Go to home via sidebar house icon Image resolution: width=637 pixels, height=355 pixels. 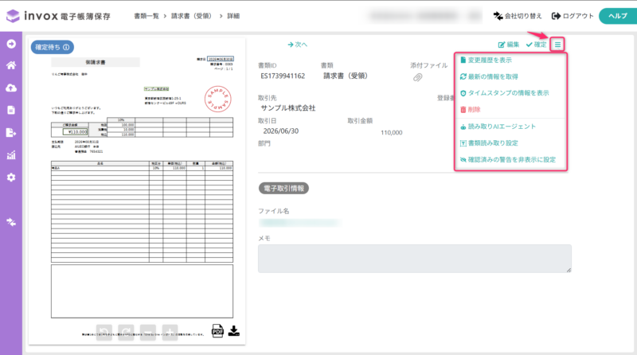pos(11,65)
